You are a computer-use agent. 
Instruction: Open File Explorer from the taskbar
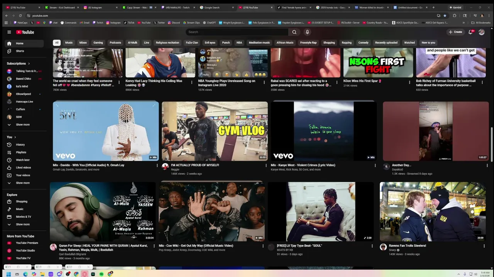coord(42,274)
